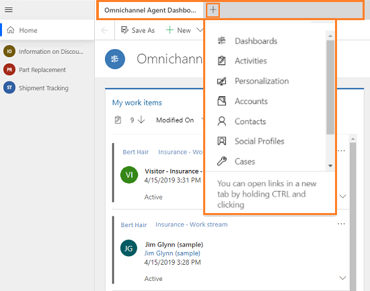Viewport: 370px width, 291px height.
Task: Select the ST session avatar icon
Action: [x=9, y=87]
